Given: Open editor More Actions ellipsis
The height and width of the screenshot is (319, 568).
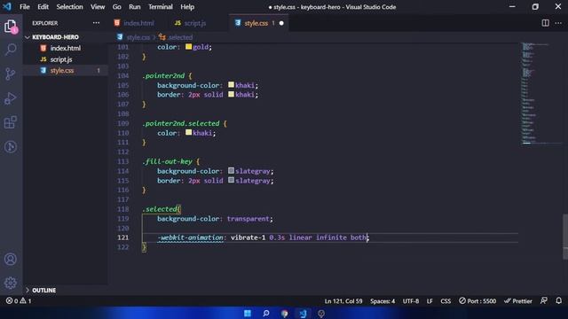Looking at the screenshot, I should pyautogui.click(x=558, y=23).
